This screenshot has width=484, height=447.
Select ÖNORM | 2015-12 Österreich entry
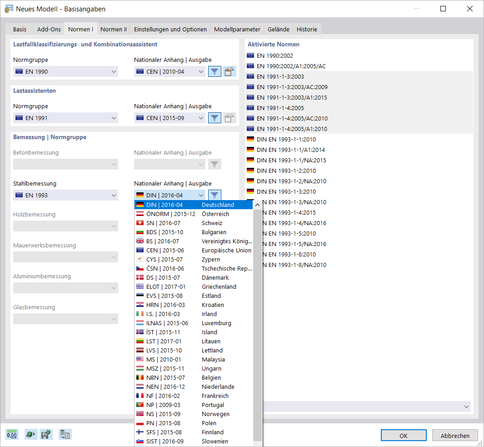194,214
